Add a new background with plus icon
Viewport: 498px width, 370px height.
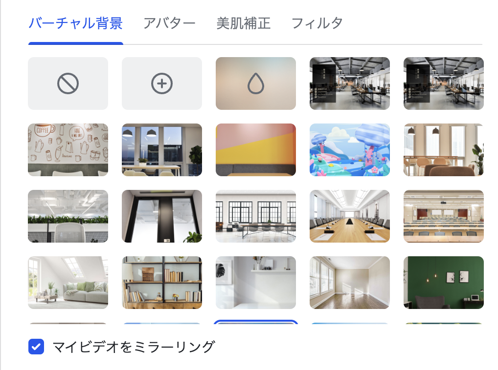162,83
